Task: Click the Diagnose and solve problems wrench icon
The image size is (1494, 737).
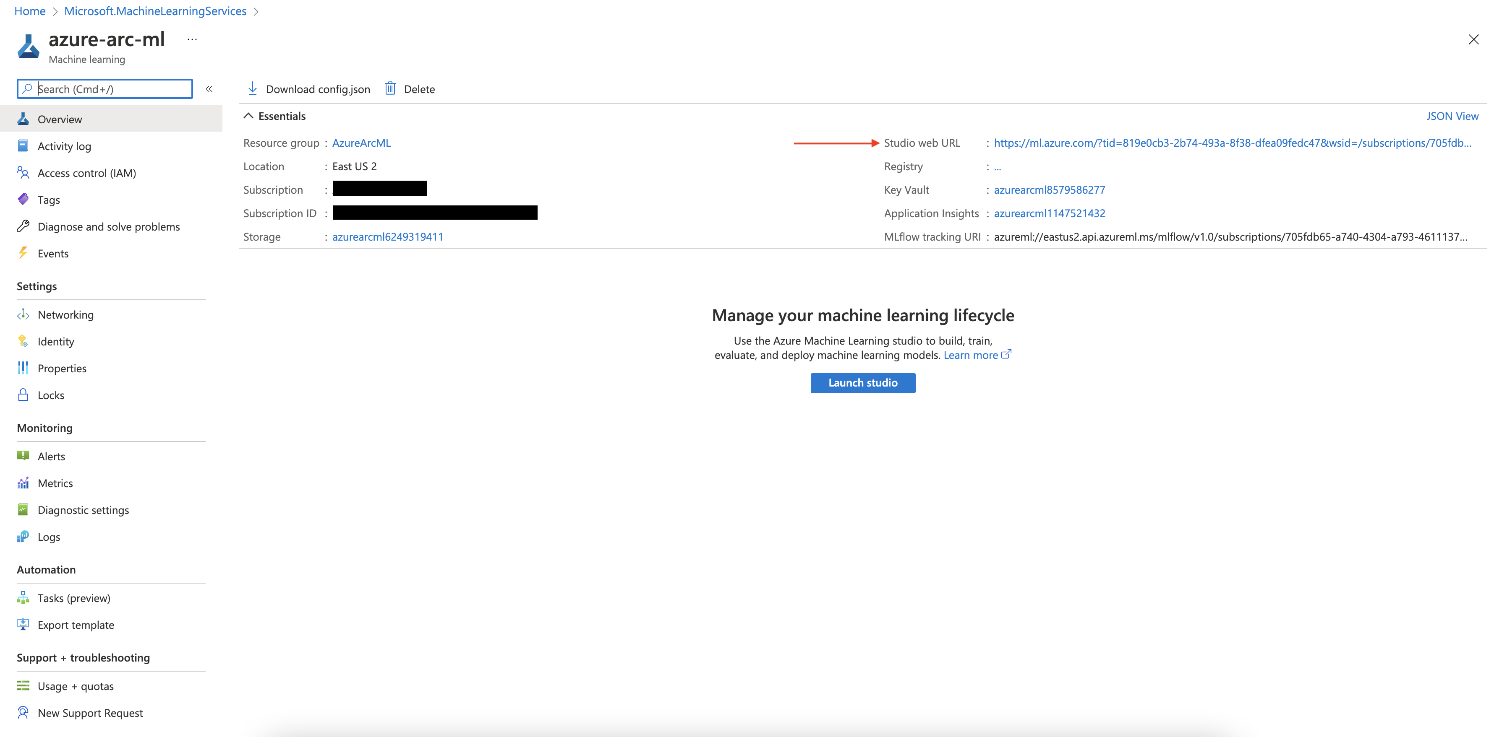Action: 23,226
